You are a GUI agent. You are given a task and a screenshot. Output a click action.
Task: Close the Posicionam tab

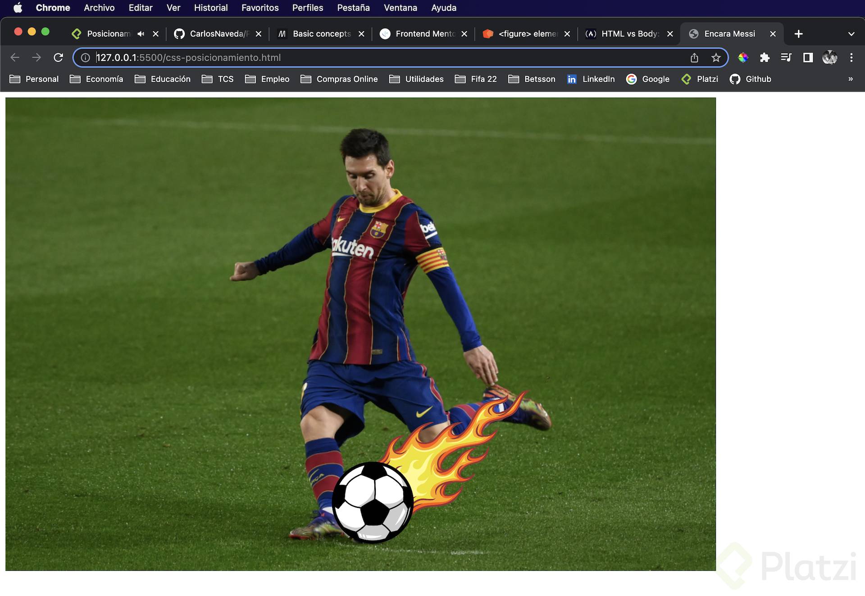tap(155, 34)
